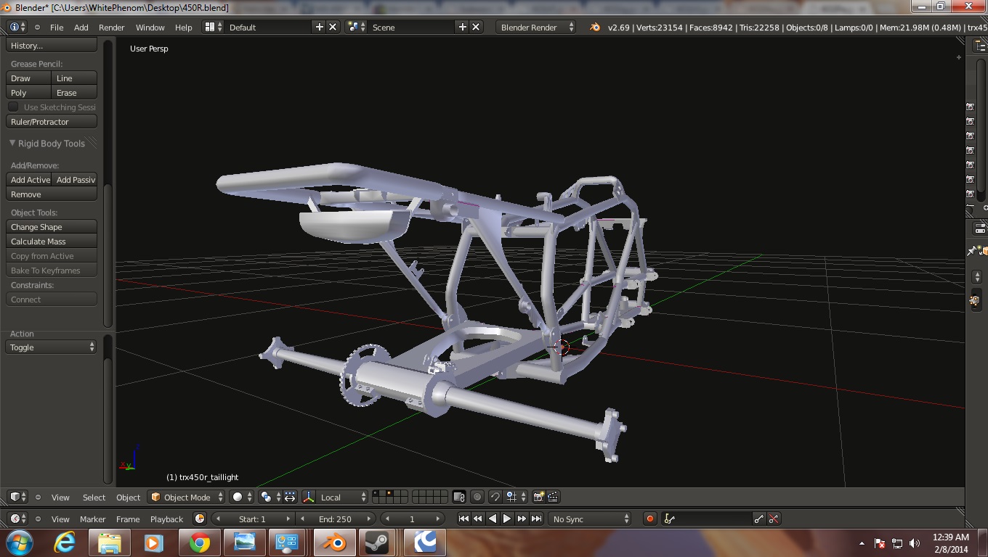Image resolution: width=988 pixels, height=557 pixels.
Task: Jump to first frame in timeline
Action: [463, 519]
